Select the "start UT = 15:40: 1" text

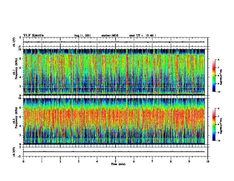(142, 35)
